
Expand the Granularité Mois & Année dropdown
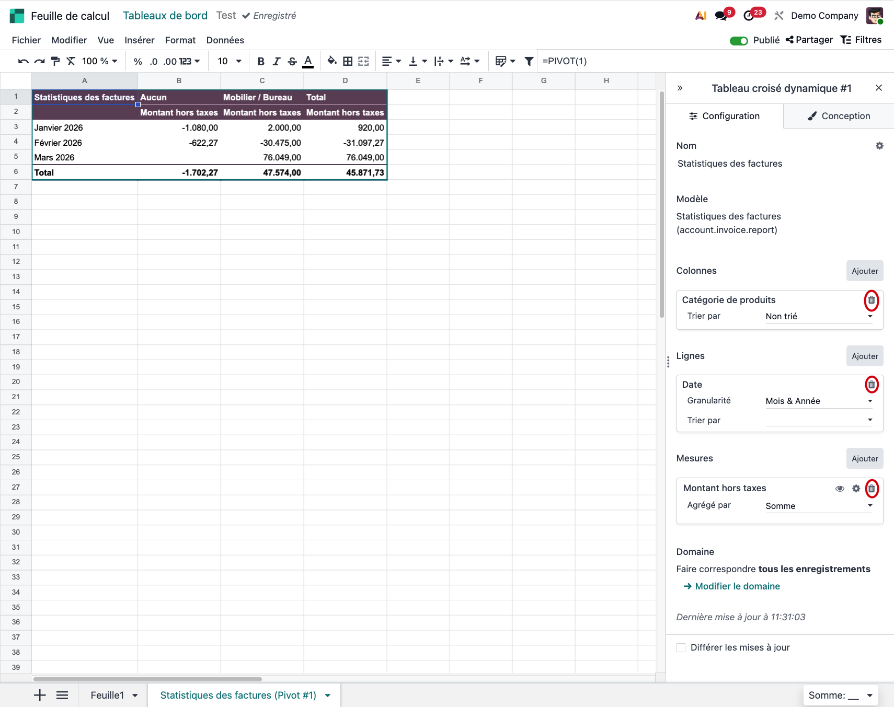(x=819, y=401)
